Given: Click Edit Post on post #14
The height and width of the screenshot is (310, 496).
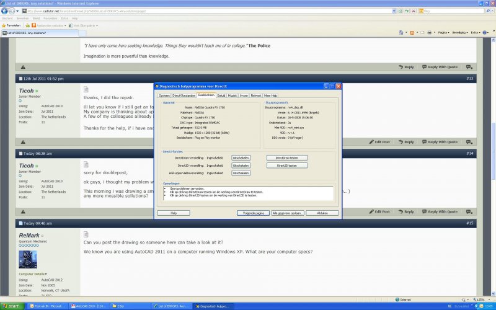Looking at the screenshot, I should (379, 211).
